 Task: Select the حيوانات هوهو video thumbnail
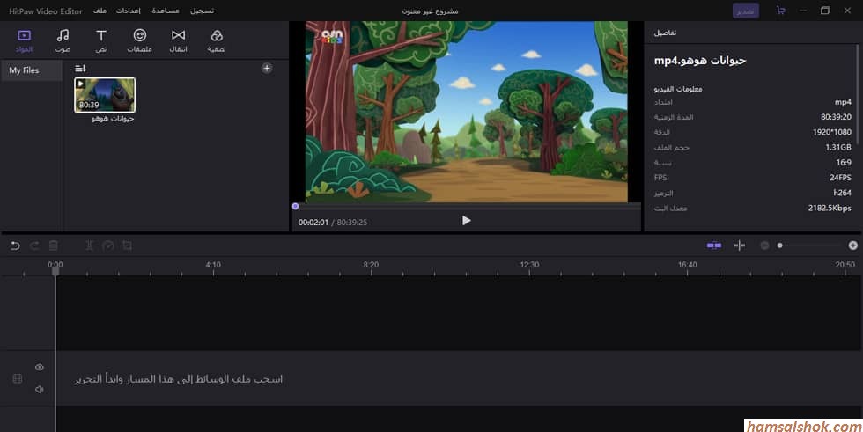coord(105,95)
